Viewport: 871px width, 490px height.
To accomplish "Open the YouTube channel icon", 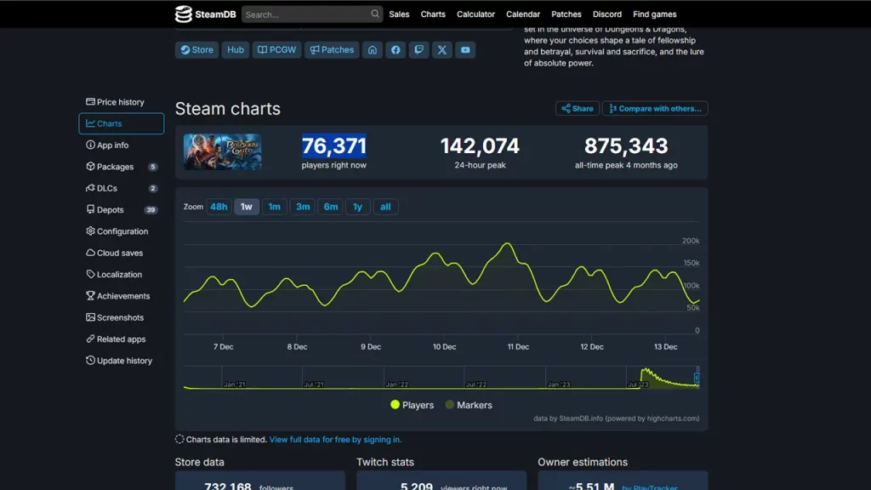I will click(465, 50).
